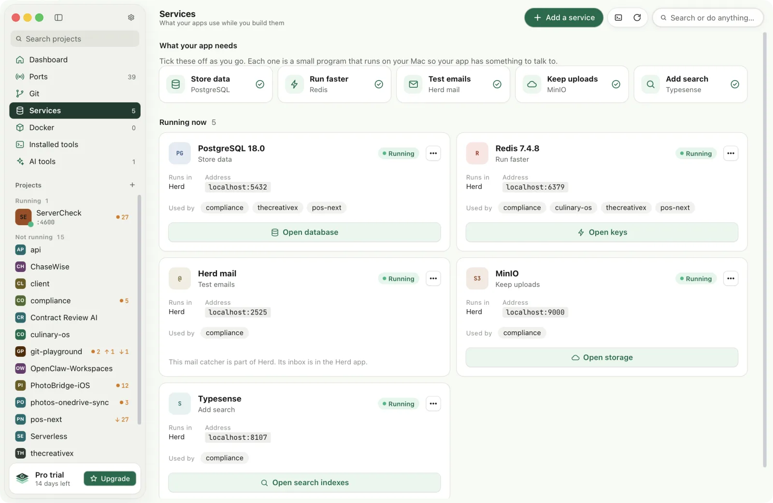Open the Typesense more options menu
Screen dimensions: 773x503
(x=433, y=404)
